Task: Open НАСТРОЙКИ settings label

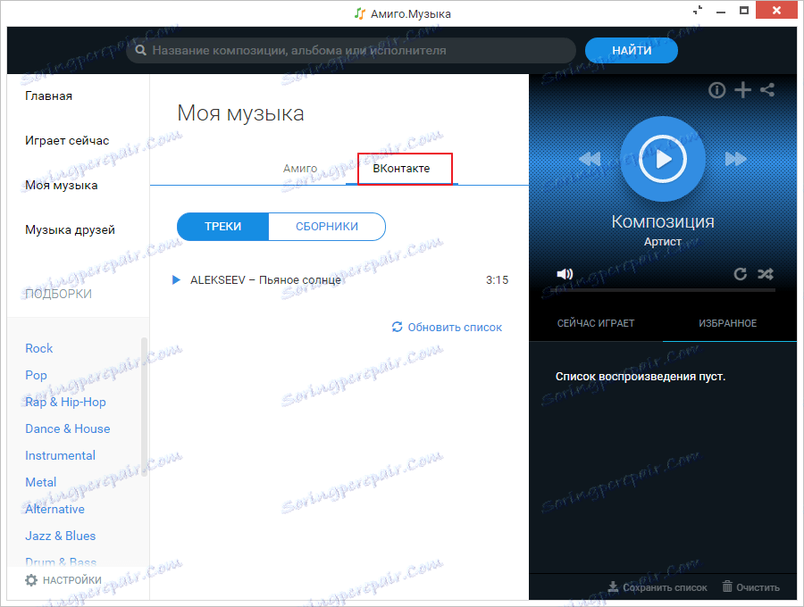Action: click(71, 580)
